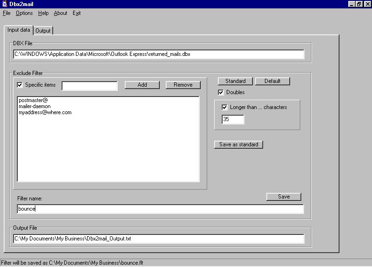Click the Exit menu item
Screen dimensions: 372x267
click(x=77, y=13)
